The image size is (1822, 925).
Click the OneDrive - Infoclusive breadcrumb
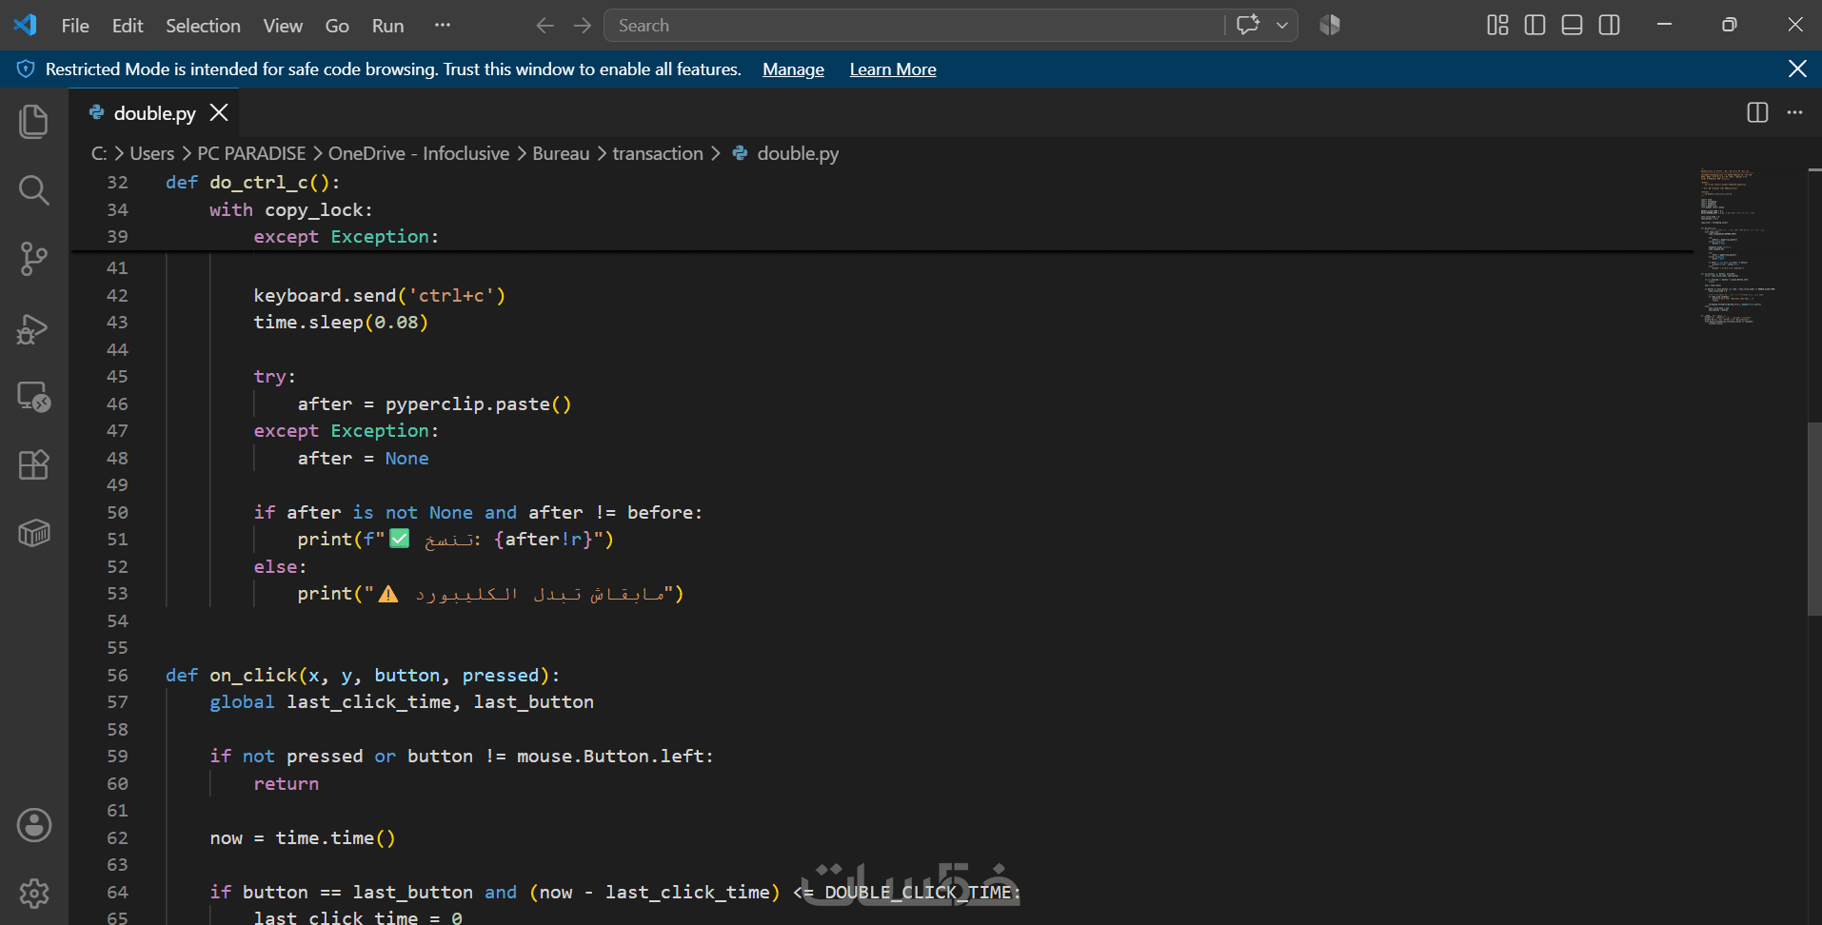click(x=419, y=153)
